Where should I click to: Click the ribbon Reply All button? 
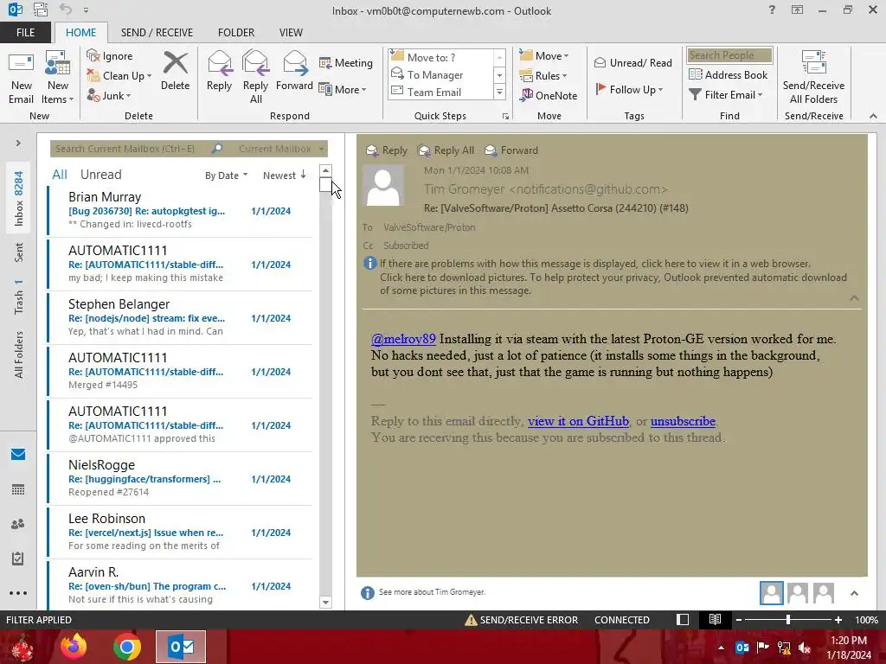pos(255,77)
